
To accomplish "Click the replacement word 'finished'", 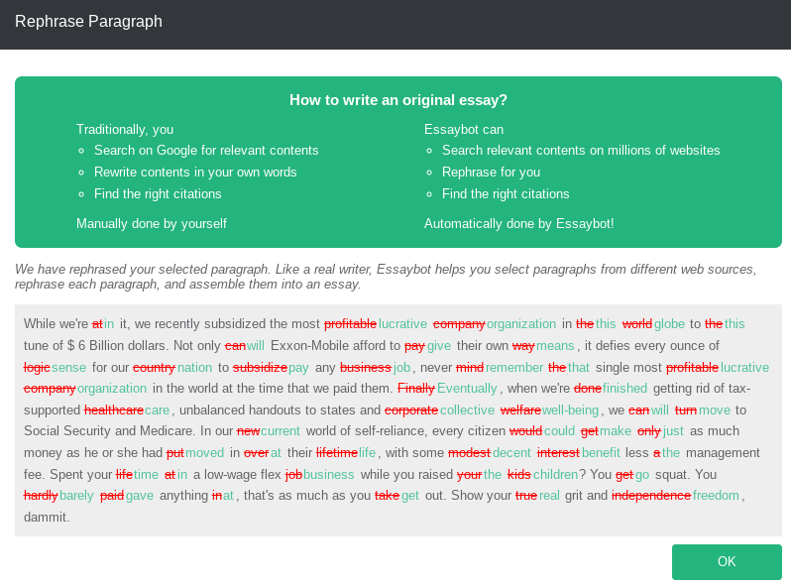I will point(624,388).
